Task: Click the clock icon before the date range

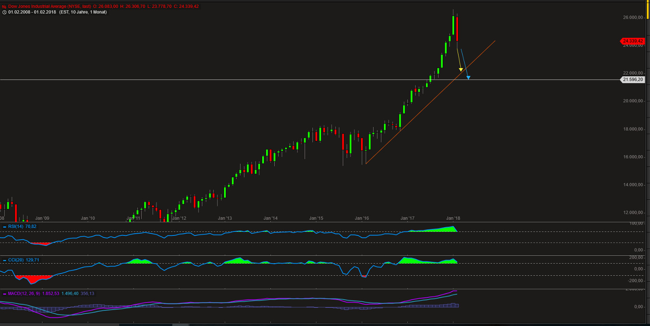Action: tap(3, 12)
